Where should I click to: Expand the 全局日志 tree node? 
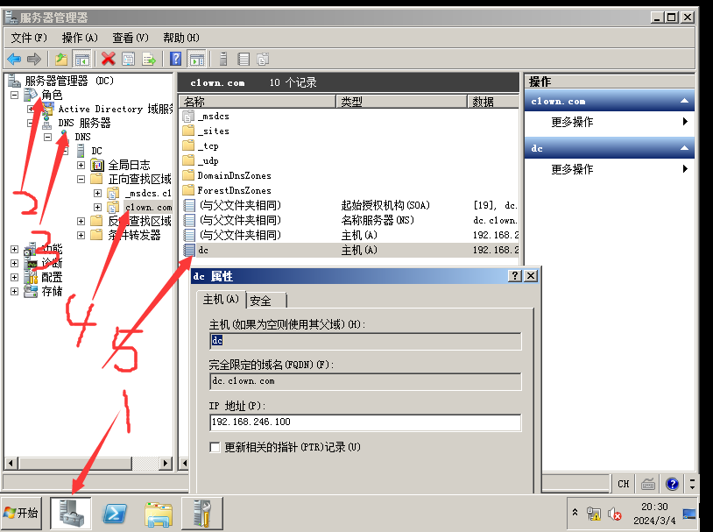pos(81,165)
